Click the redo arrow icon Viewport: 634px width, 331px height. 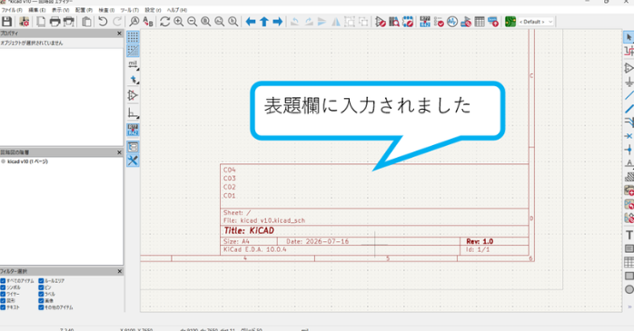click(117, 22)
